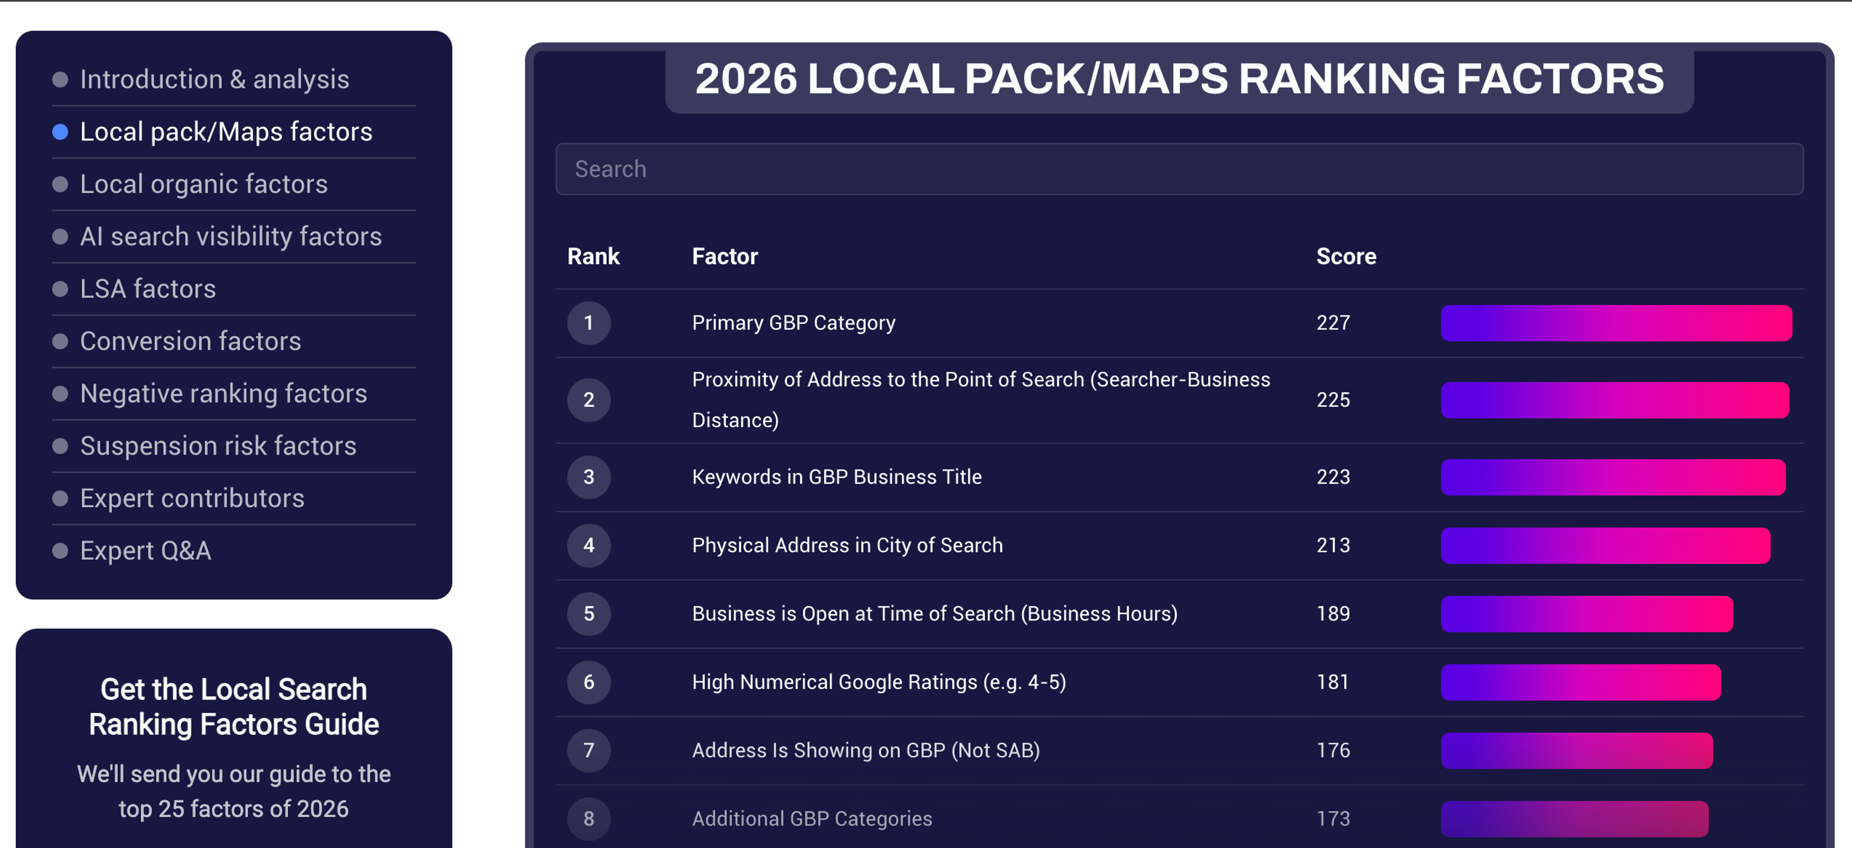The height and width of the screenshot is (848, 1852).
Task: Click score value 223
Action: click(1333, 477)
